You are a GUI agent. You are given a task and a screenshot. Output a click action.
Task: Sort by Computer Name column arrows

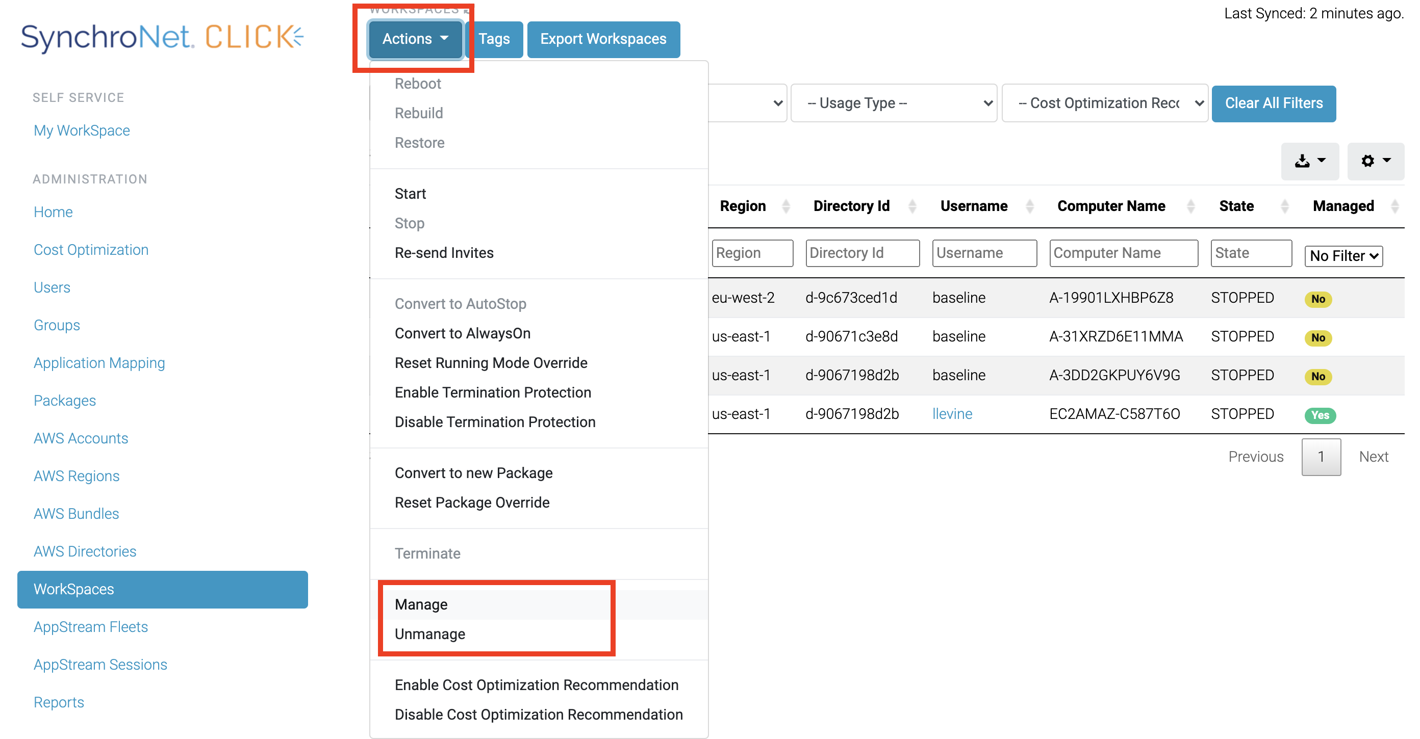pyautogui.click(x=1190, y=206)
